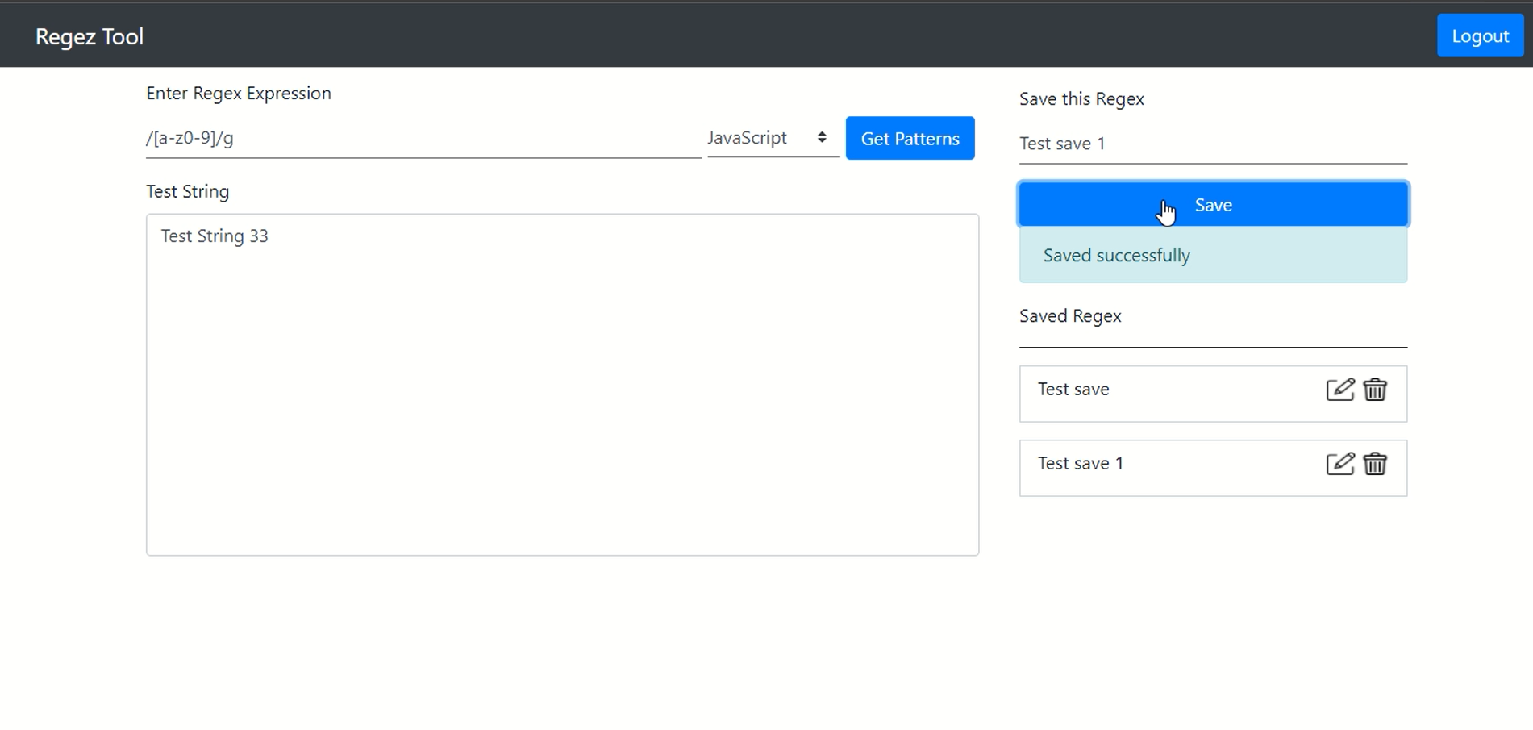Click the blue Save button
This screenshot has width=1533, height=730.
pyautogui.click(x=1213, y=205)
